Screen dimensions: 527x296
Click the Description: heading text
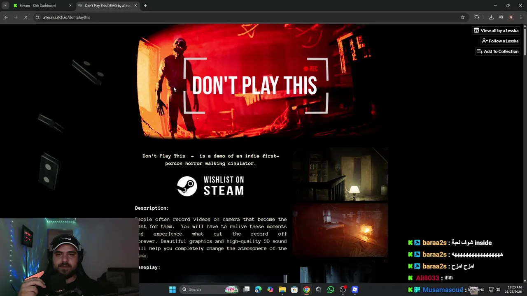(x=152, y=208)
